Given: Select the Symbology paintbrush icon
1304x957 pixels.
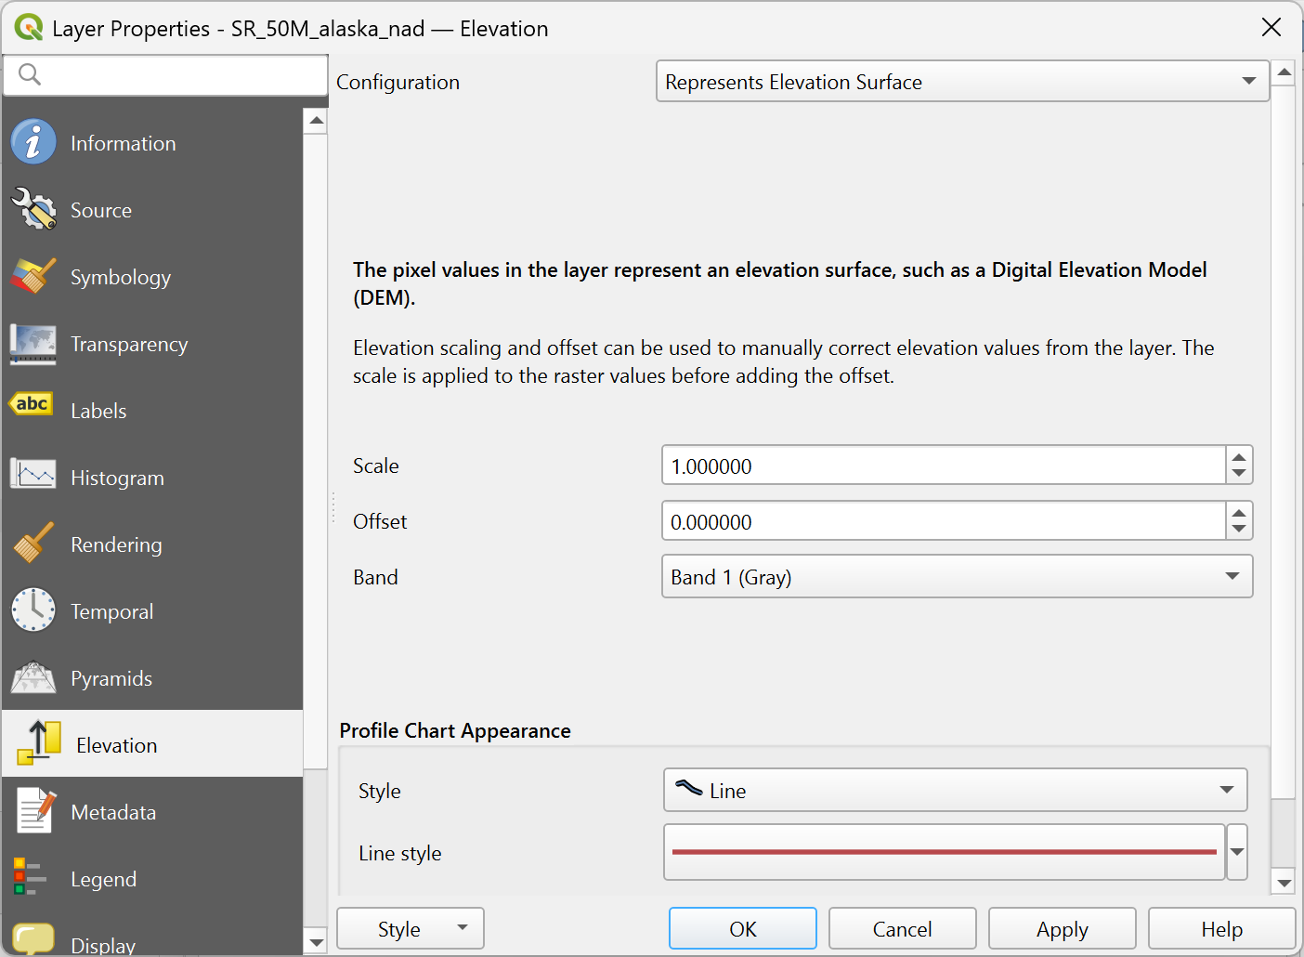Looking at the screenshot, I should coord(33,277).
